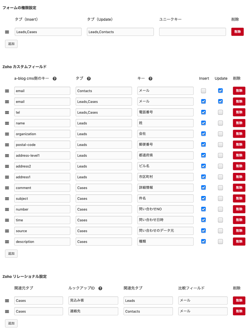This screenshot has width=251, height=332.
Task: Click the empty ユニークキー input field
Action: [192, 32]
